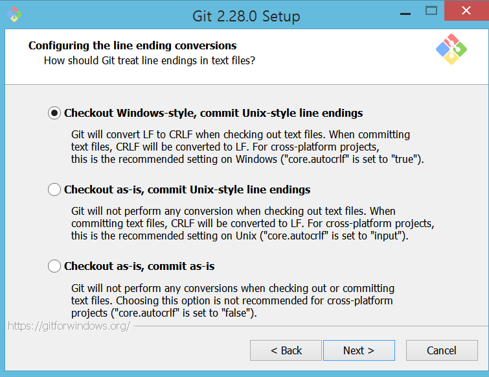Choose Checkout as-is, commit Unix-style radio button
The image size is (489, 377).
tap(54, 189)
